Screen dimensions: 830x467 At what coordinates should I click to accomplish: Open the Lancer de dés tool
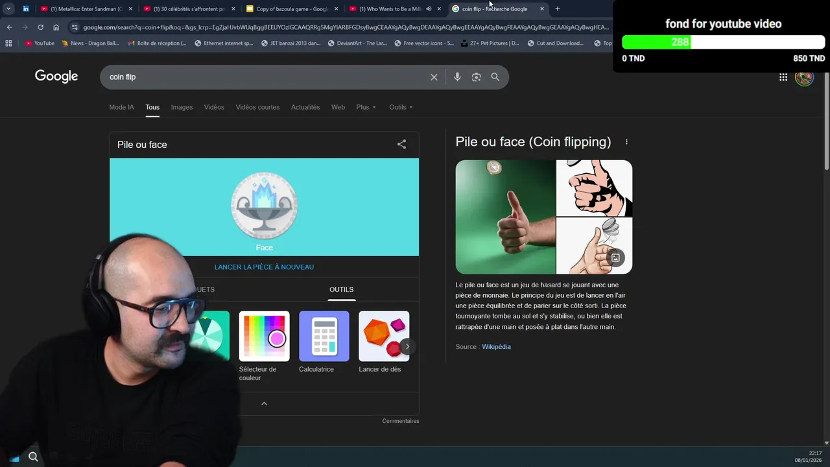pyautogui.click(x=383, y=342)
